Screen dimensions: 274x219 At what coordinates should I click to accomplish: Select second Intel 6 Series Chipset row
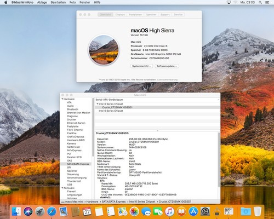[157, 111]
